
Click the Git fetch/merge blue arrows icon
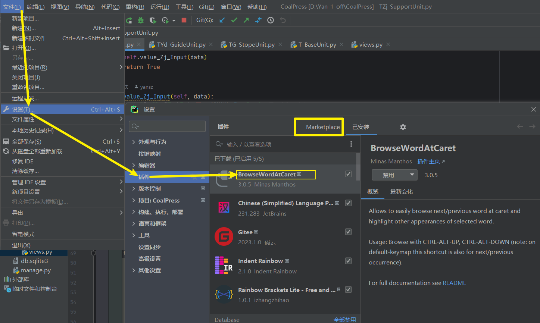(258, 20)
